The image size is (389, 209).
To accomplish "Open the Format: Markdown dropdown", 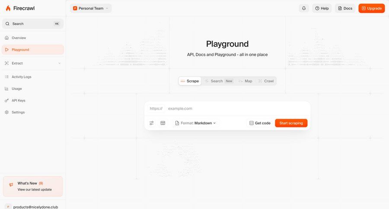I will (195, 123).
